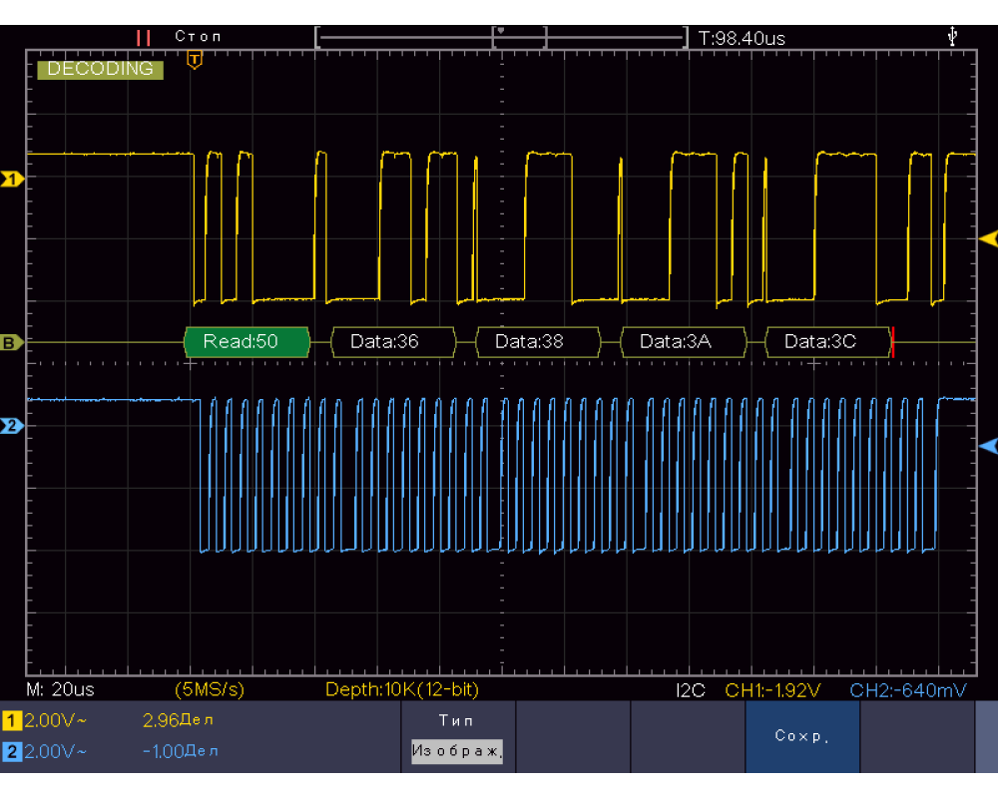This screenshot has width=998, height=798.
Task: Click the channel 2 ground marker
Action: 12,426
